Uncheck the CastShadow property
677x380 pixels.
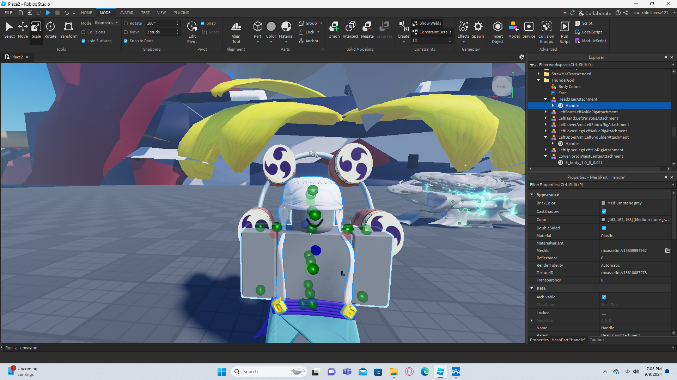point(604,211)
